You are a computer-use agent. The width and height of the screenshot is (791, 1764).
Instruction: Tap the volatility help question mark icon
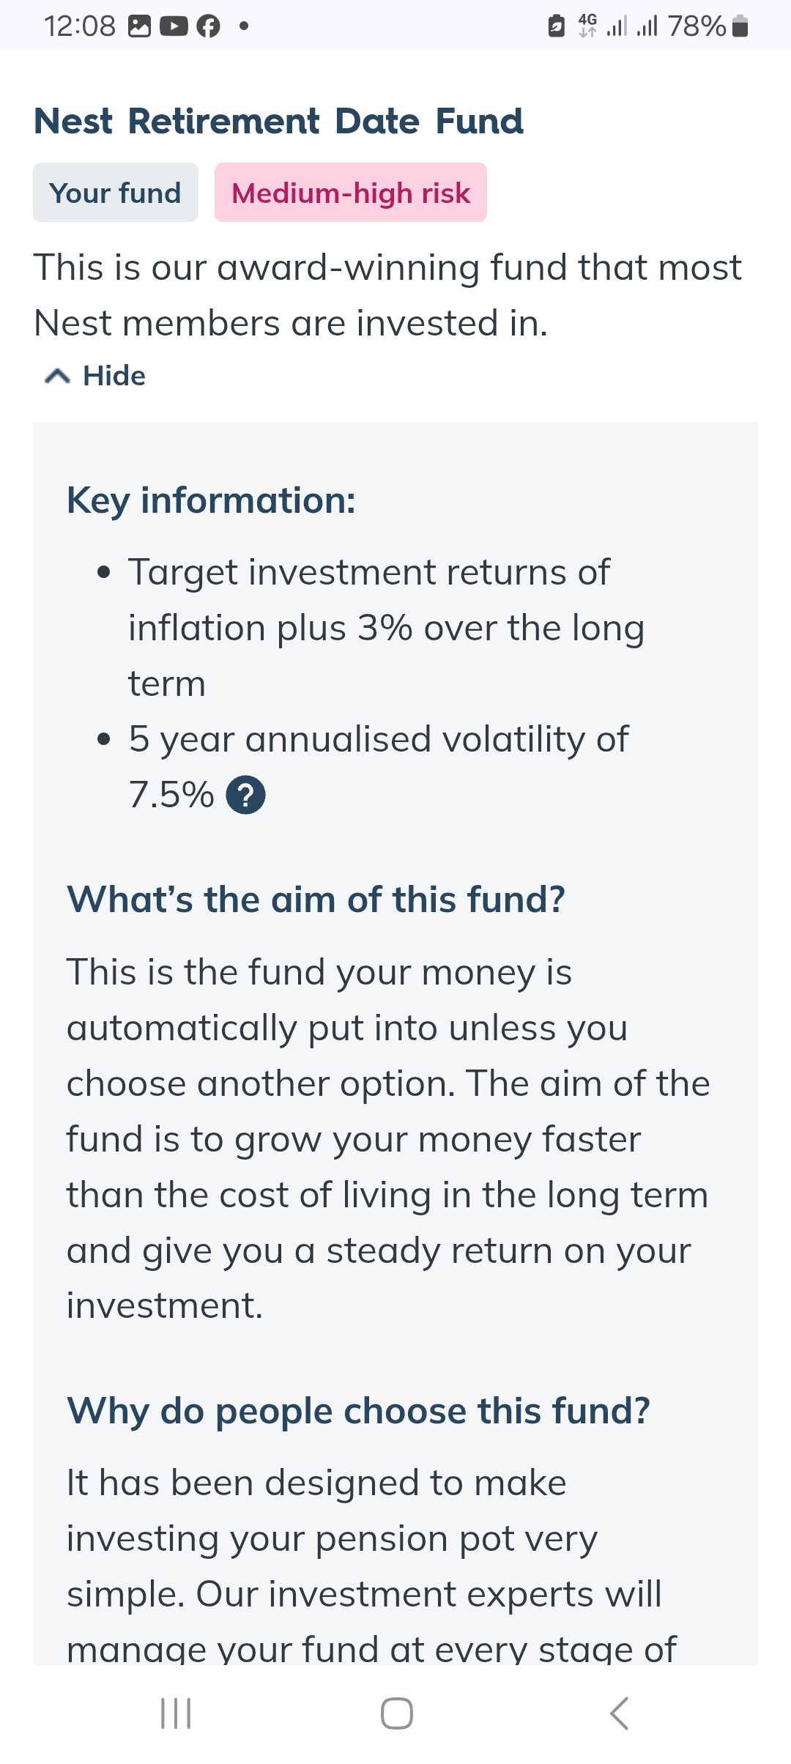(x=245, y=795)
